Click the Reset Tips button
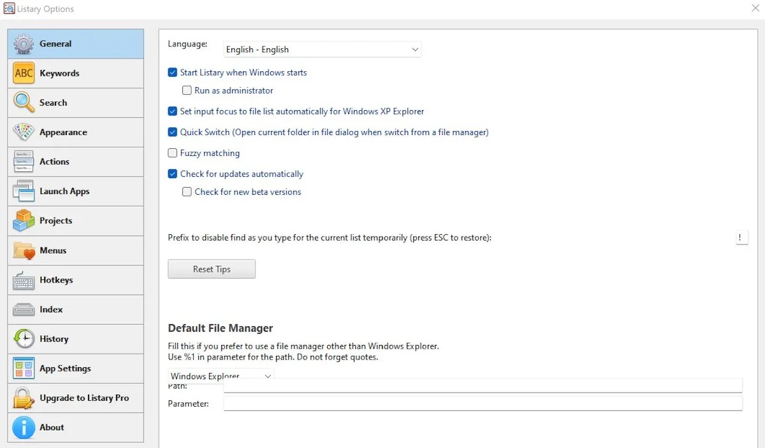 pos(211,269)
